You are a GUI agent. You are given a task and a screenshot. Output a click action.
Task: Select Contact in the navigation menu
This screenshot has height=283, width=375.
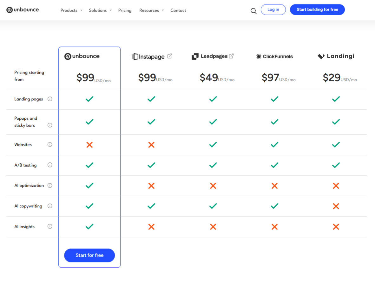click(178, 10)
